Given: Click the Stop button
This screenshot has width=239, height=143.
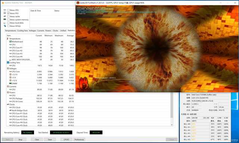Looking at the screenshot, I should click(21, 139).
